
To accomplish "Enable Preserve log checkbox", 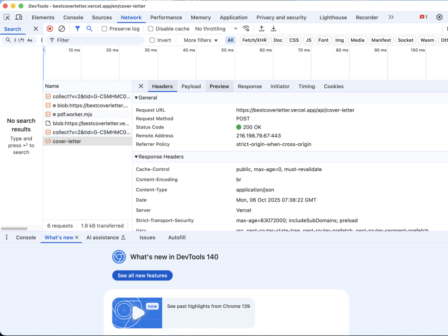I will coord(104,29).
